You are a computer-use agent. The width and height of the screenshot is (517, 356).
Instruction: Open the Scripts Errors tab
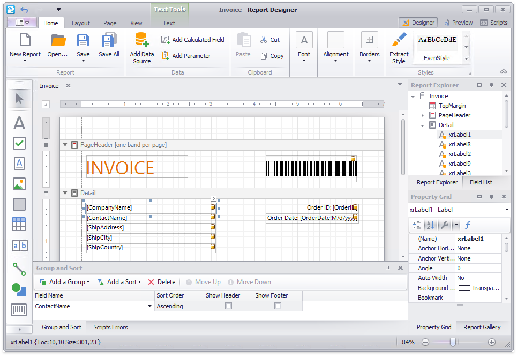click(110, 327)
